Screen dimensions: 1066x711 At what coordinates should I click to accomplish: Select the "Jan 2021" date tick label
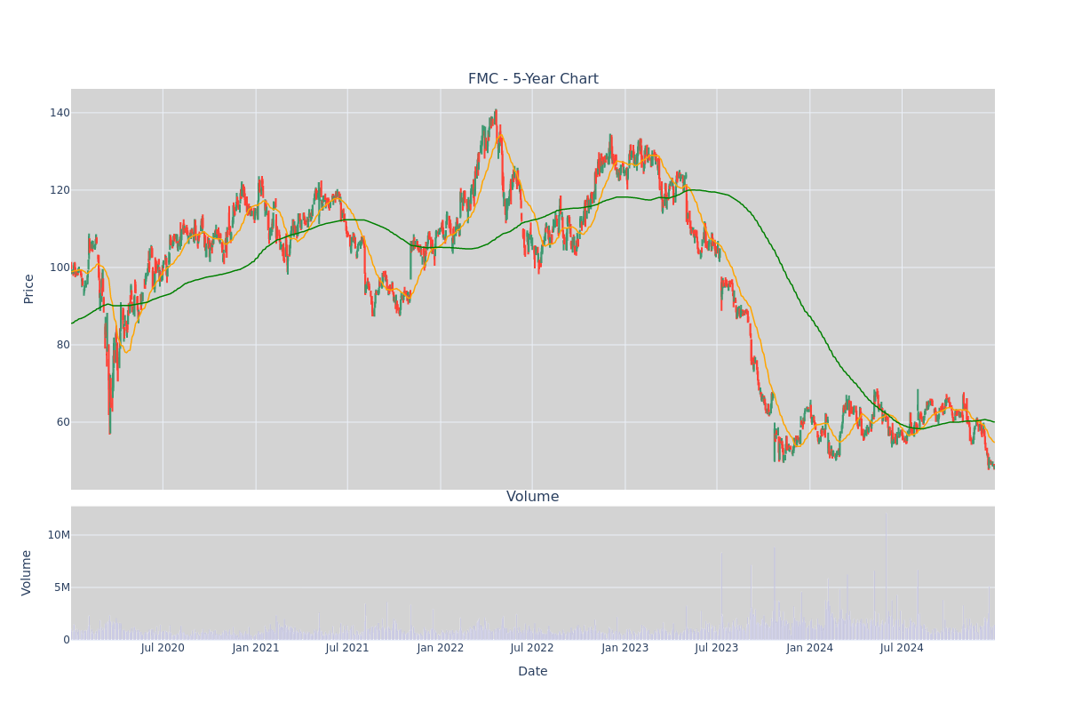point(256,648)
